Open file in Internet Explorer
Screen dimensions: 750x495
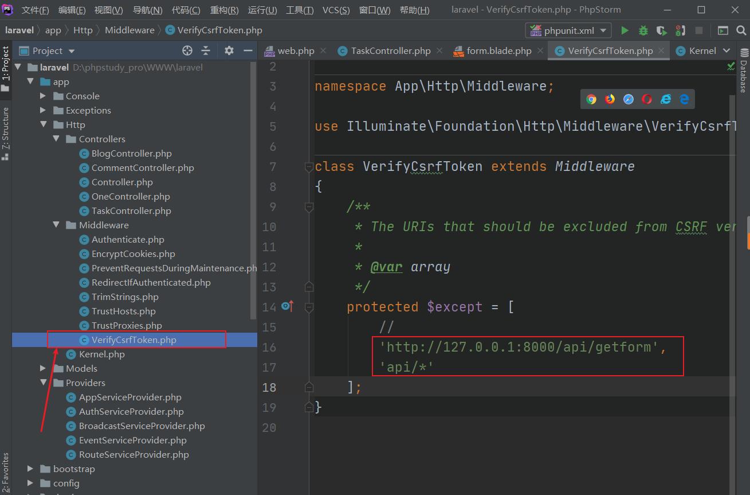[666, 99]
